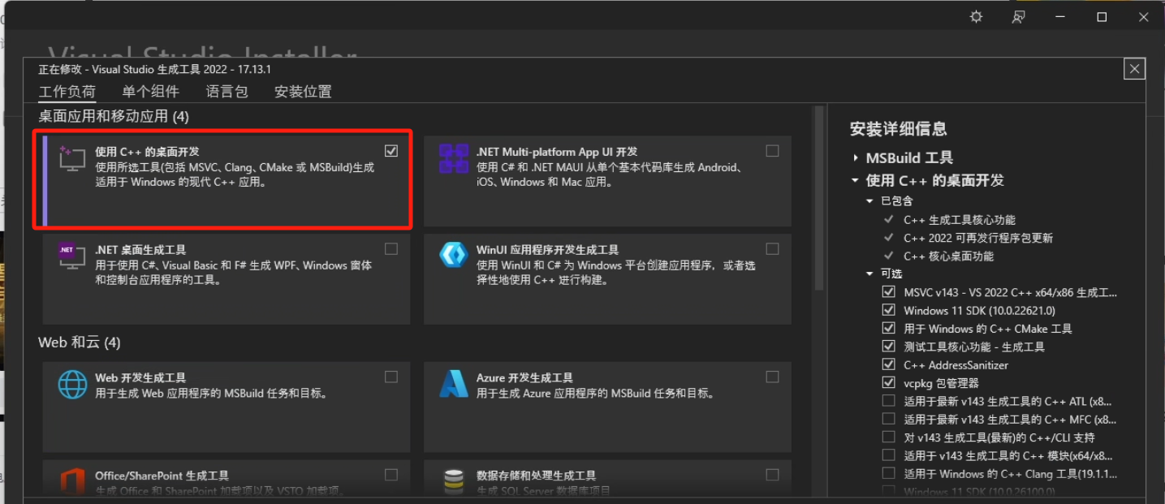Switch to the 安装位置 tab

pos(303,92)
